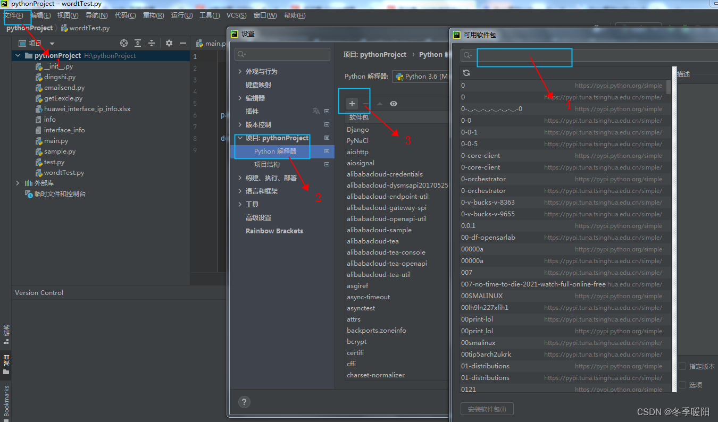718x422 pixels.
Task: Select huawei_interface_ip_info.xlsx file
Action: click(87, 109)
